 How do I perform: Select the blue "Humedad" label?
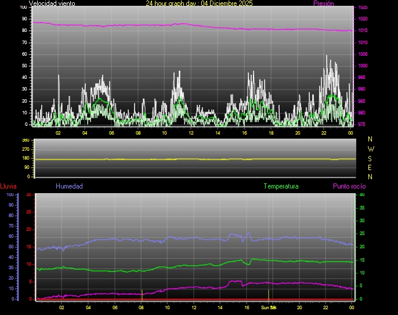tap(69, 186)
